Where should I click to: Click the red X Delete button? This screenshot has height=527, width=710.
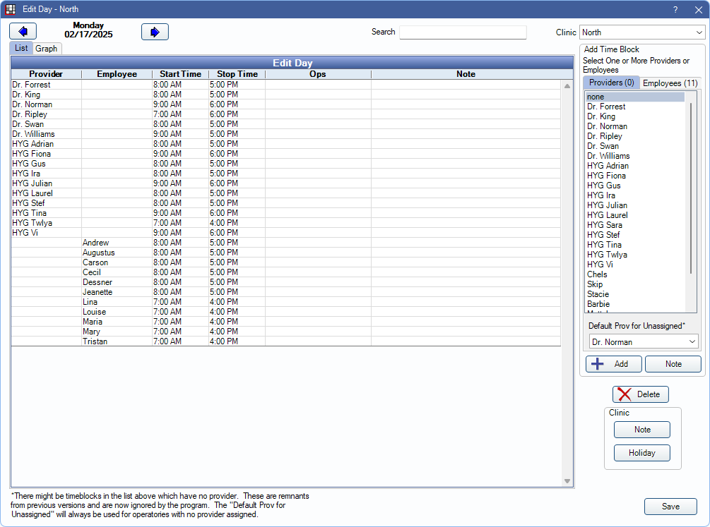point(640,394)
